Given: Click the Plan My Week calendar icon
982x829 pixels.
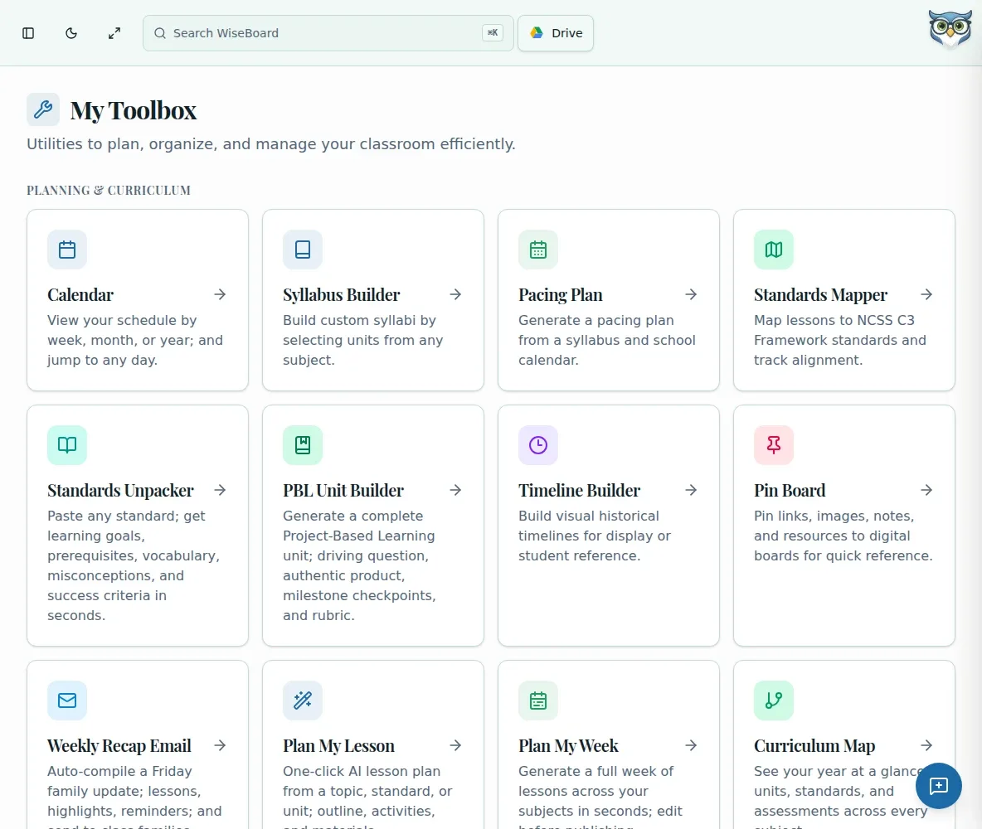Looking at the screenshot, I should click(x=538, y=700).
